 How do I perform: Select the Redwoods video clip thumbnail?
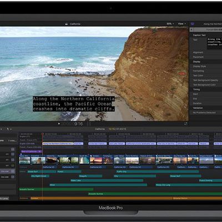[68, 159]
